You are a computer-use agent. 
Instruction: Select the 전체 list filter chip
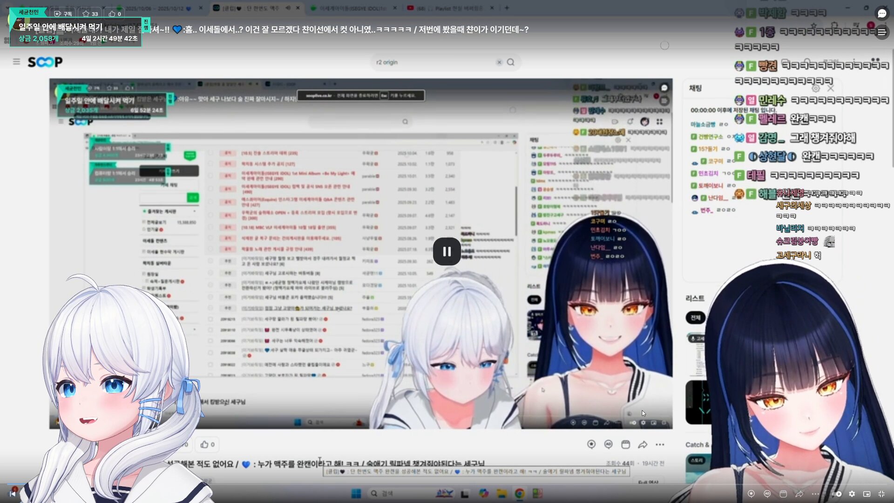695,318
